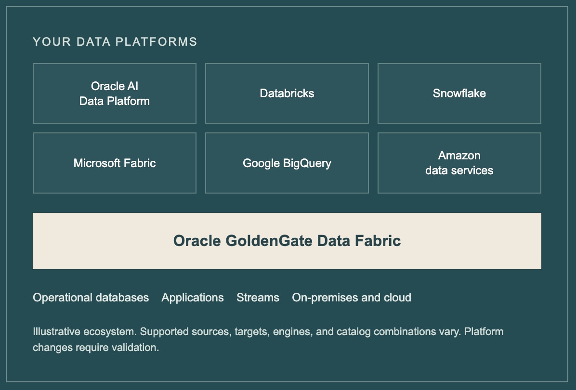This screenshot has height=390, width=576.
Task: Click the 'Illustrative ecosystem' disclaimer text
Action: (268, 339)
